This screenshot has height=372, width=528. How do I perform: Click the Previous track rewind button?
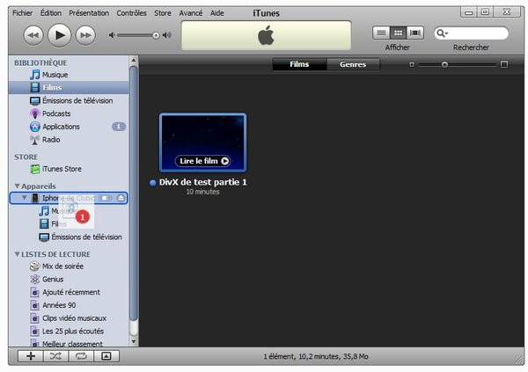coord(33,35)
